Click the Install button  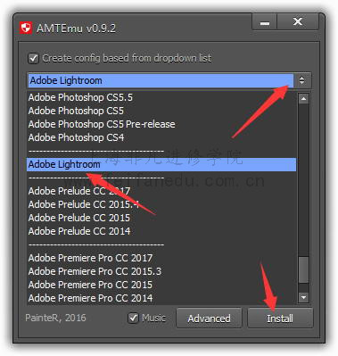(280, 319)
